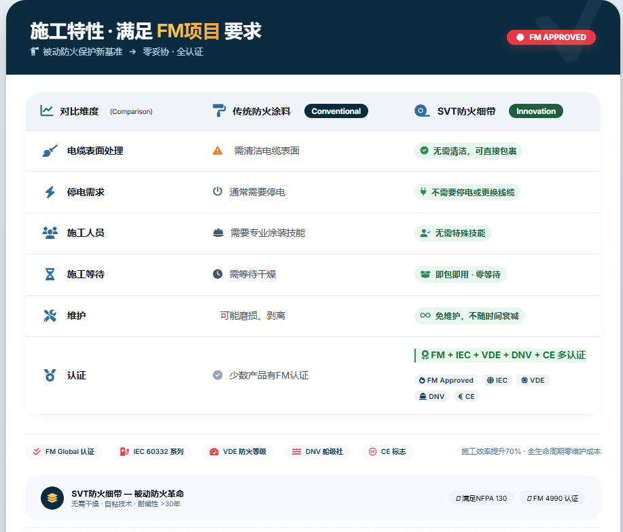623x532 pixels.
Task: Click the DNV ship chip in the 认证 row
Action: click(x=432, y=396)
